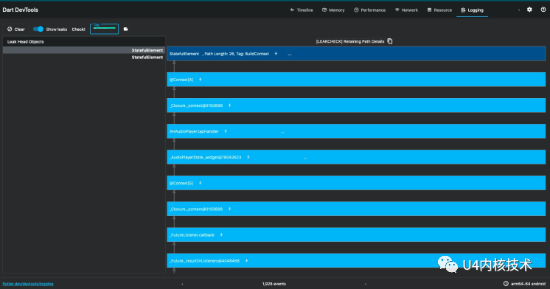The height and width of the screenshot is (289, 550).
Task: Click ellipsis in the AHAudioPlayer.tapHandler row
Action: pyautogui.click(x=282, y=132)
